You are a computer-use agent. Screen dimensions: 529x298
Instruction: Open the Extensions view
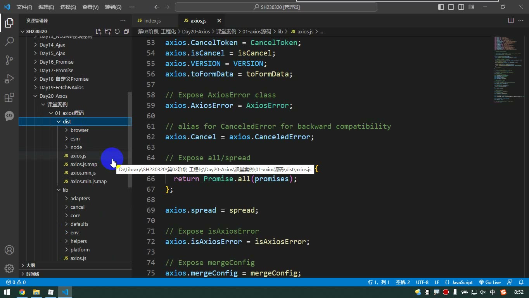pyautogui.click(x=9, y=97)
